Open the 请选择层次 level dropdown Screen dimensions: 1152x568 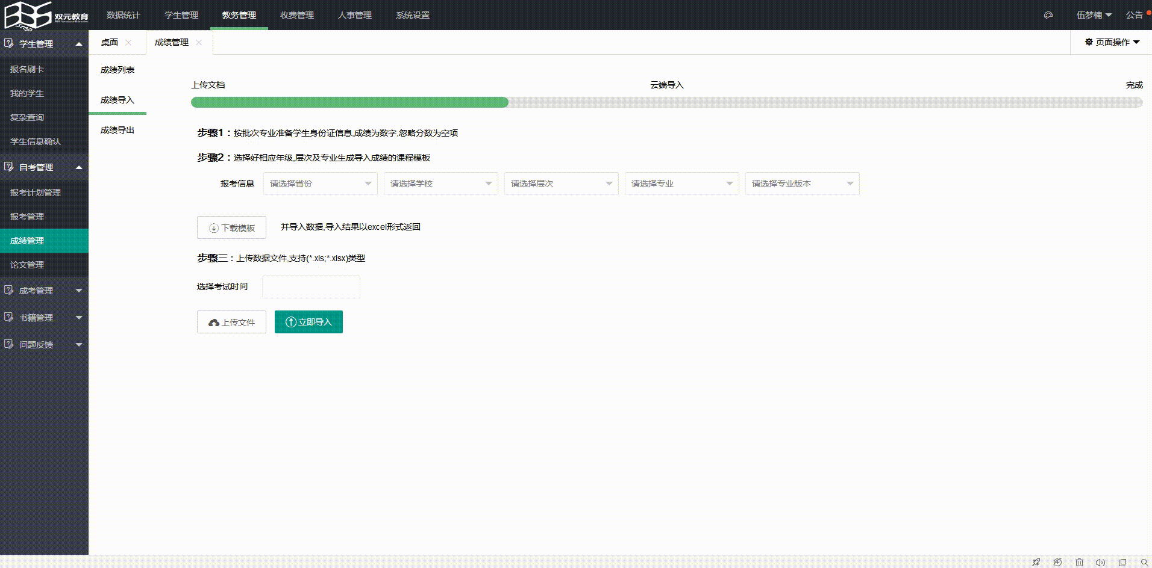point(561,184)
